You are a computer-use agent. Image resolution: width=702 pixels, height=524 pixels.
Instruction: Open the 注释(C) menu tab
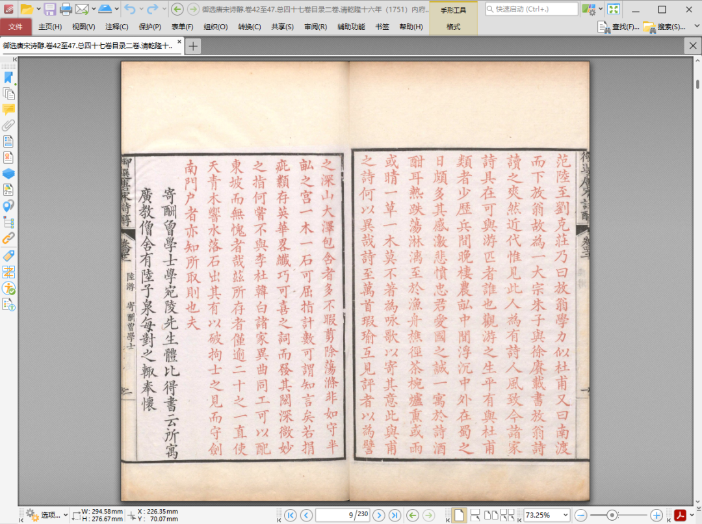[116, 27]
